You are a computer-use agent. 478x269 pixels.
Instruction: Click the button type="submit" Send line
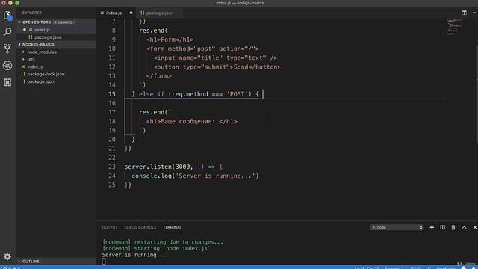[217, 67]
